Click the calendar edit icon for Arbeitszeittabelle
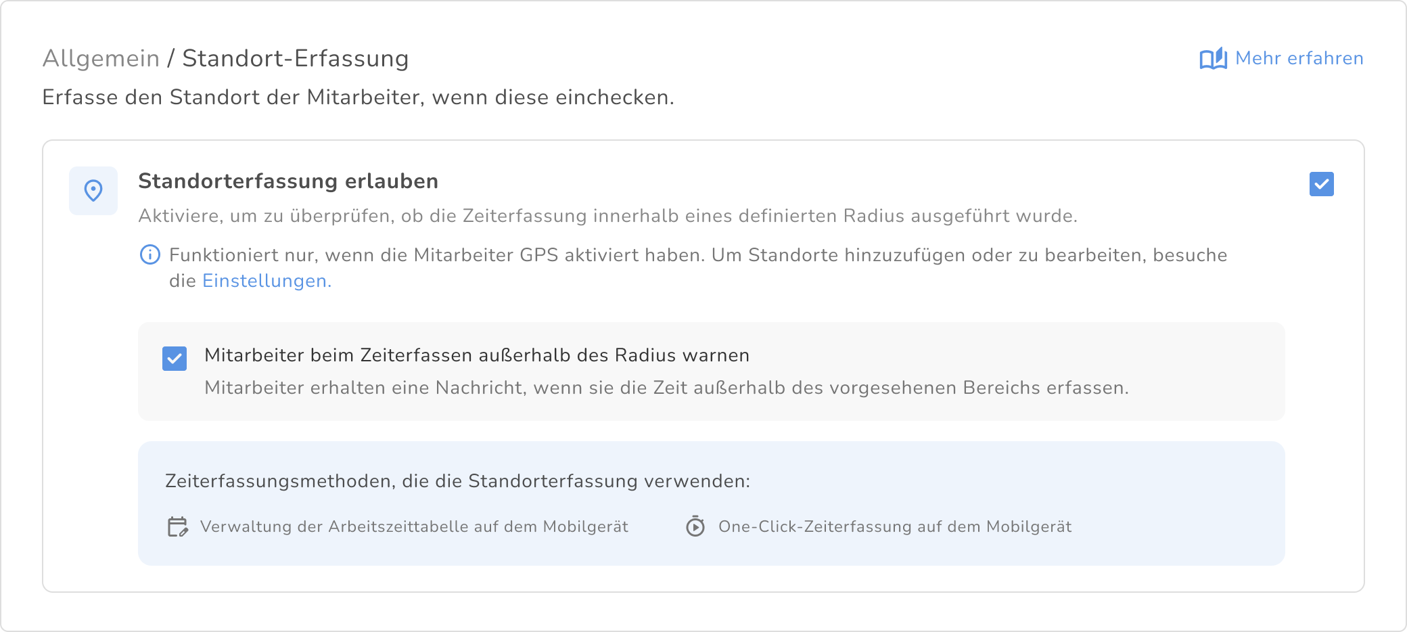This screenshot has height=632, width=1407. [x=178, y=526]
